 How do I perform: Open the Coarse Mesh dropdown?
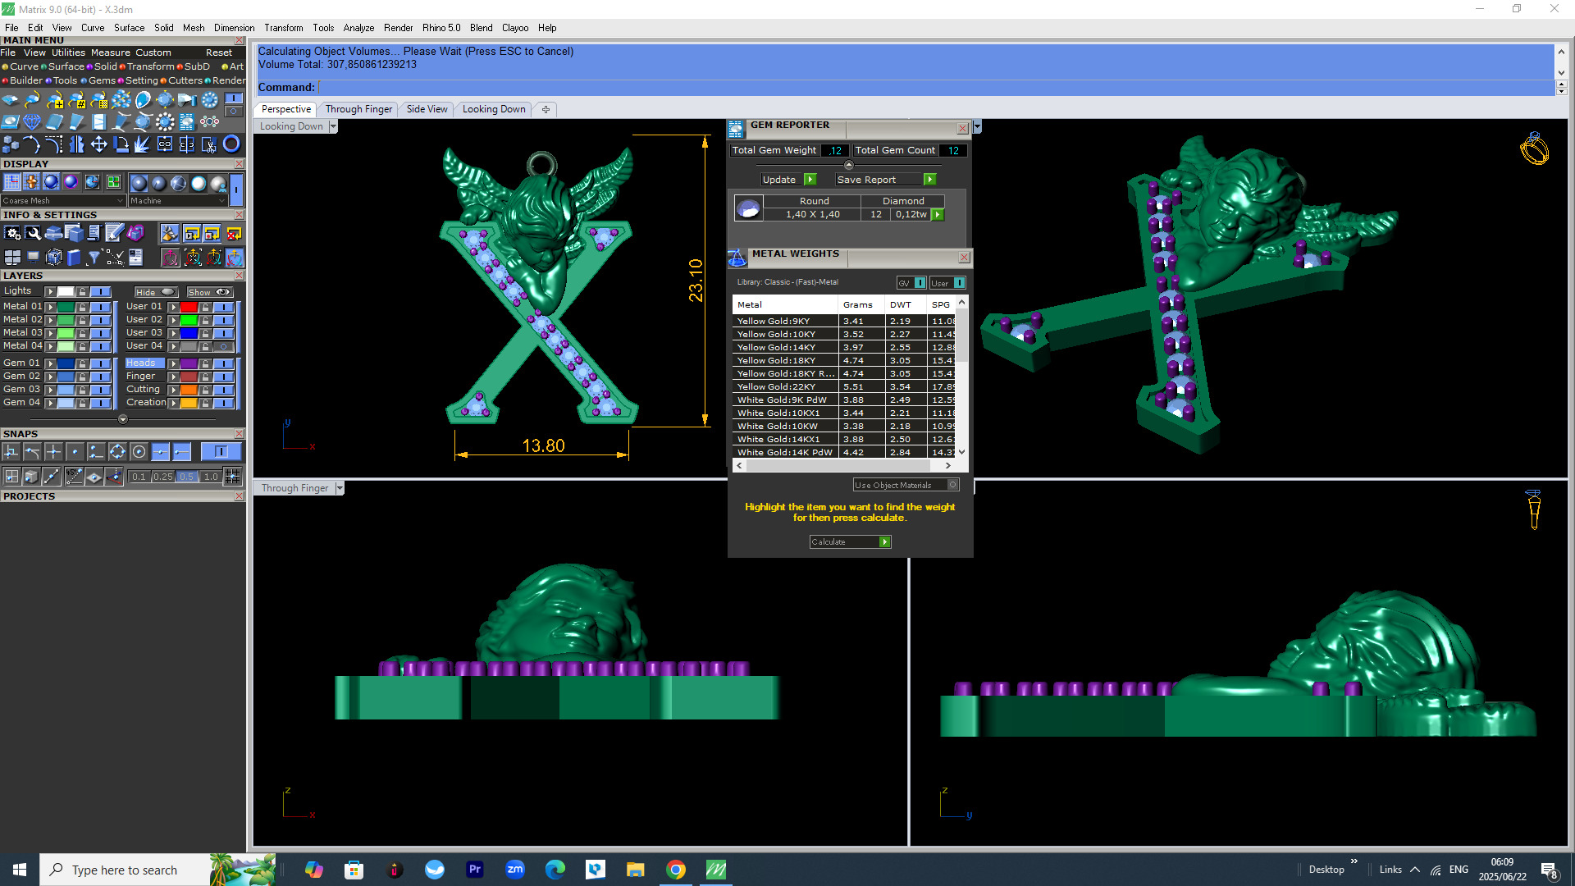tap(121, 201)
